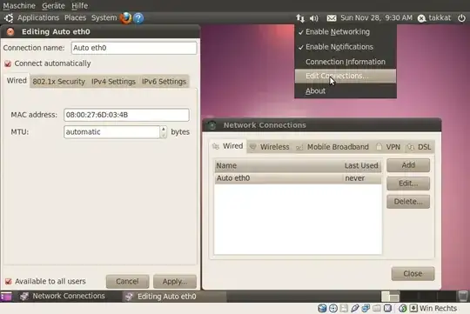Switch to the Wireless tab
This screenshot has width=470, height=314.
[270, 147]
